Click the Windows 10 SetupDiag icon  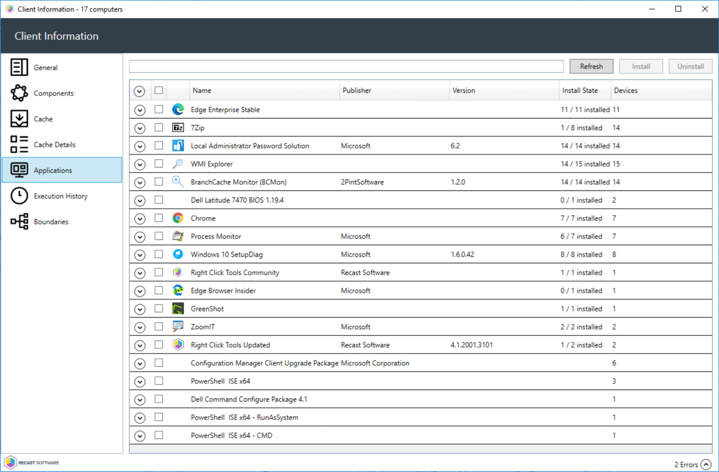click(178, 254)
